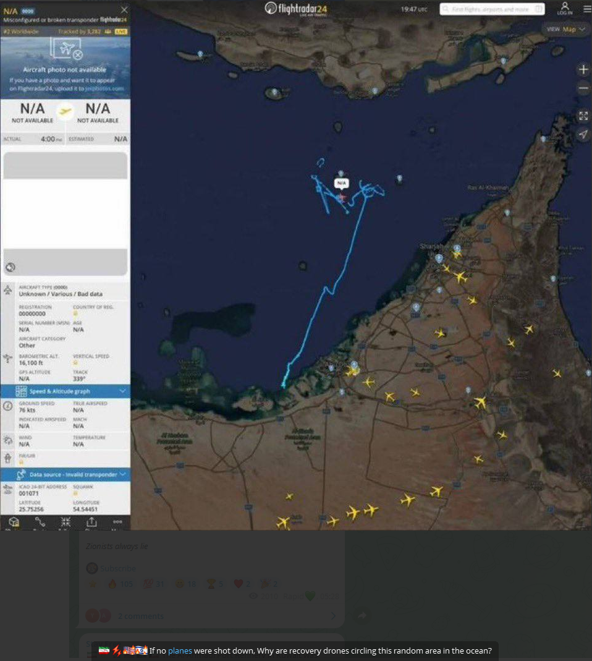Image resolution: width=592 pixels, height=661 pixels.
Task: Click the LIVE badge
Action: pos(121,32)
